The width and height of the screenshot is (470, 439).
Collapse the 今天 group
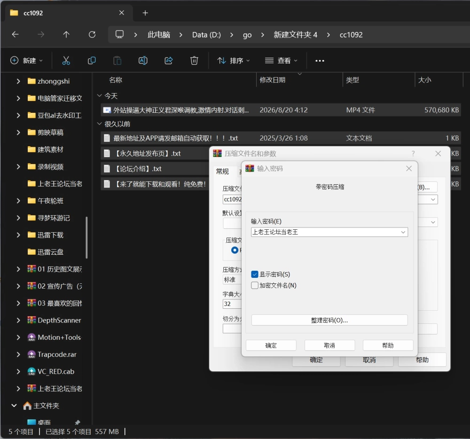100,95
